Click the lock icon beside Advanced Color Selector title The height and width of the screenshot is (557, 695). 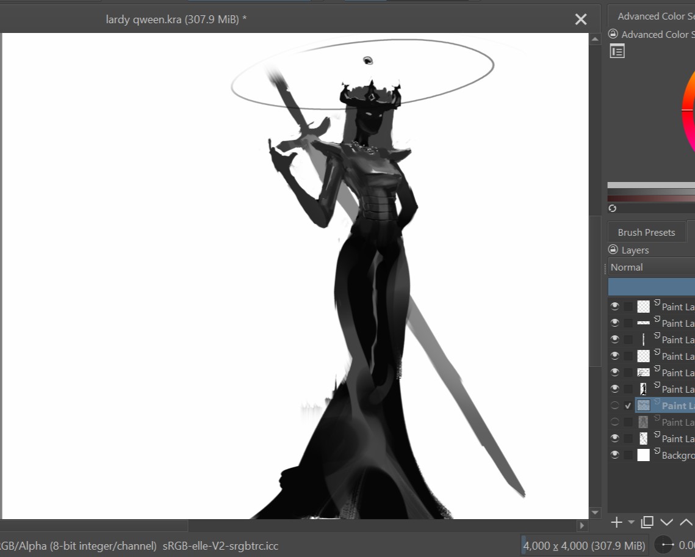click(x=613, y=34)
